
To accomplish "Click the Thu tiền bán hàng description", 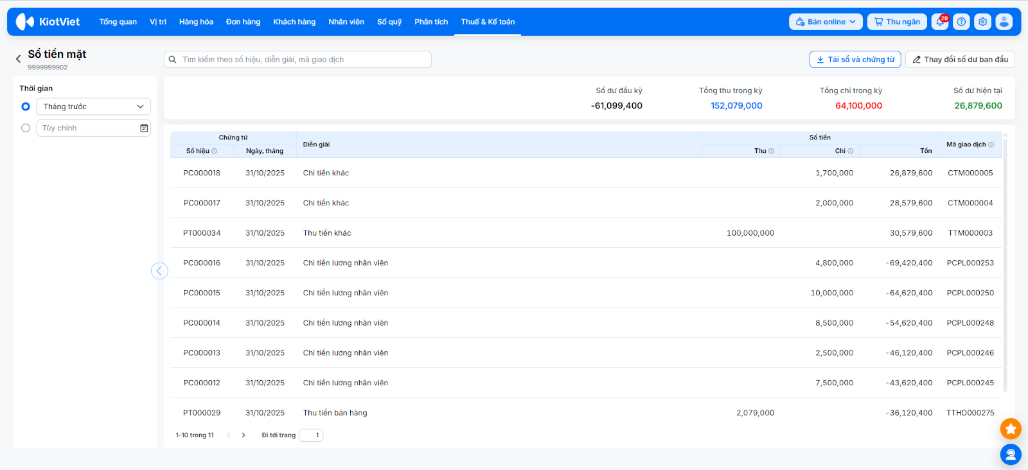I will pyautogui.click(x=335, y=413).
